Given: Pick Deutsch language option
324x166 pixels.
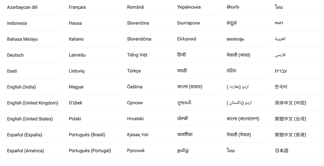Looking at the screenshot, I should [x=15, y=55].
